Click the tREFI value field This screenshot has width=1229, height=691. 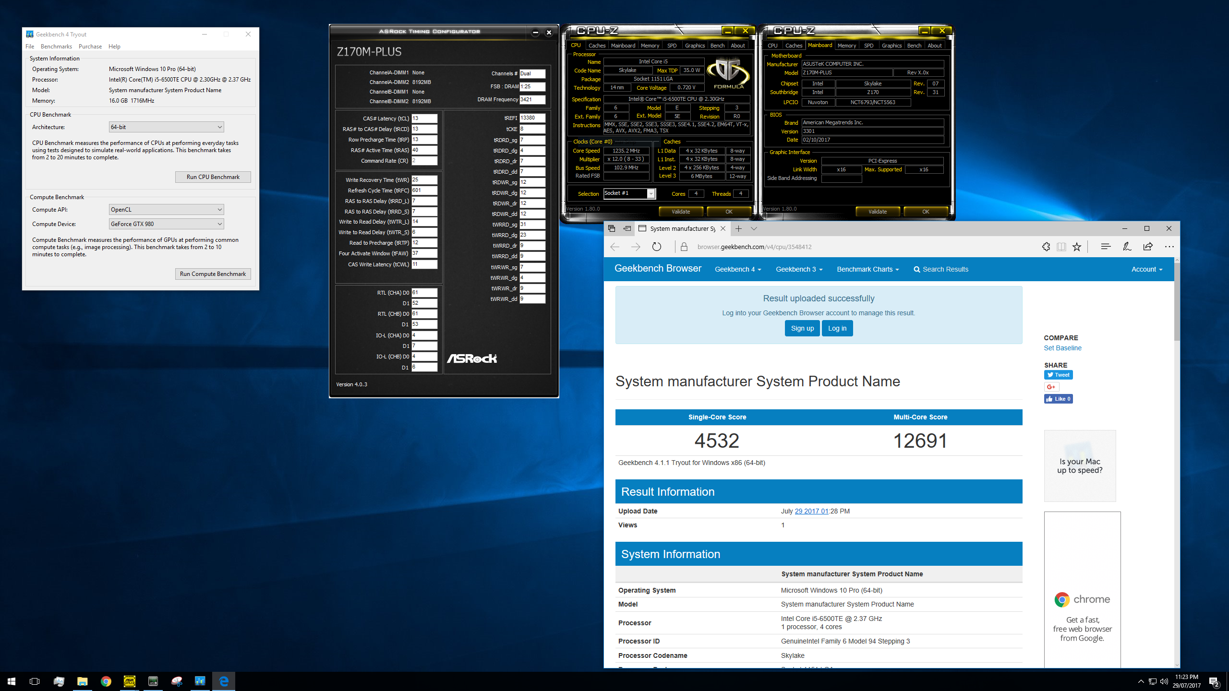pos(532,118)
